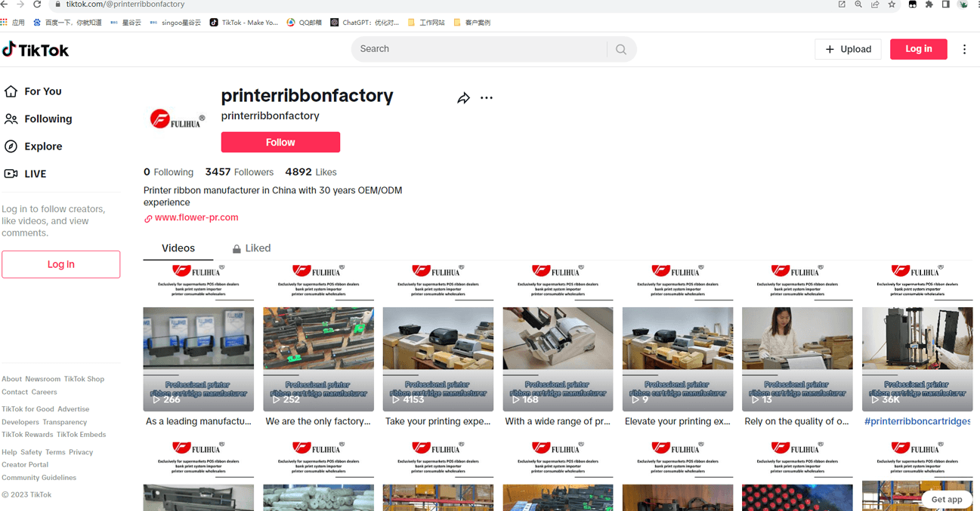The width and height of the screenshot is (980, 511).
Task: Bookmark this page with star icon
Action: click(x=892, y=5)
